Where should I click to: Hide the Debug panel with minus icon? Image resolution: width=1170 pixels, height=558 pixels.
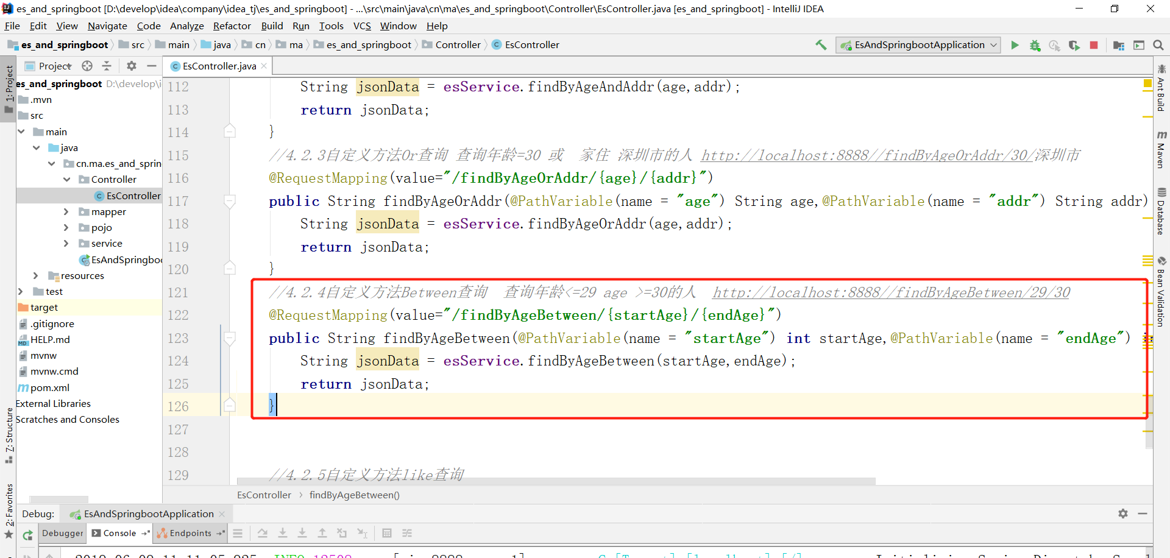point(1143,514)
